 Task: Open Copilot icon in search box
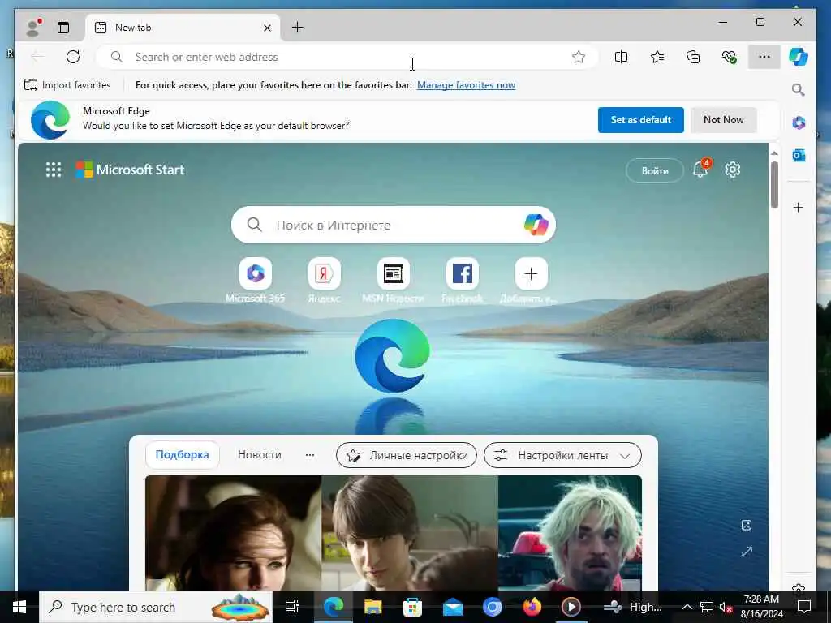[536, 226]
